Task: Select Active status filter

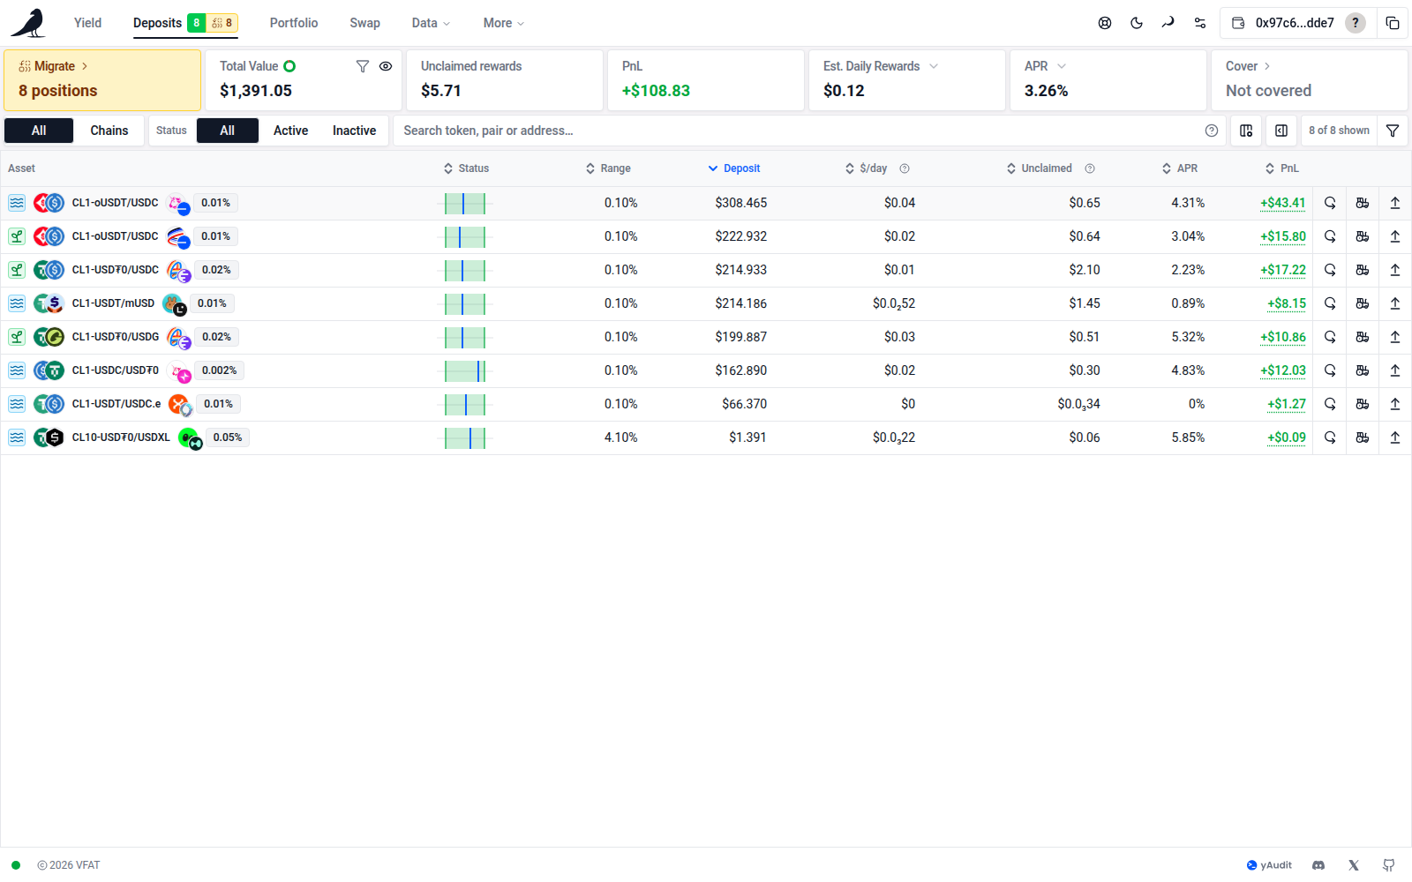Action: tap(290, 131)
